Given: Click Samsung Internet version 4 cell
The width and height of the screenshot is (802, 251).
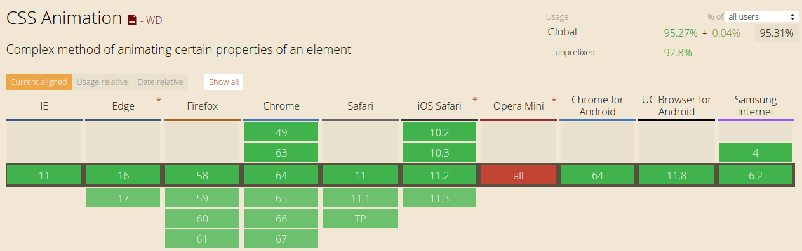Looking at the screenshot, I should (756, 153).
